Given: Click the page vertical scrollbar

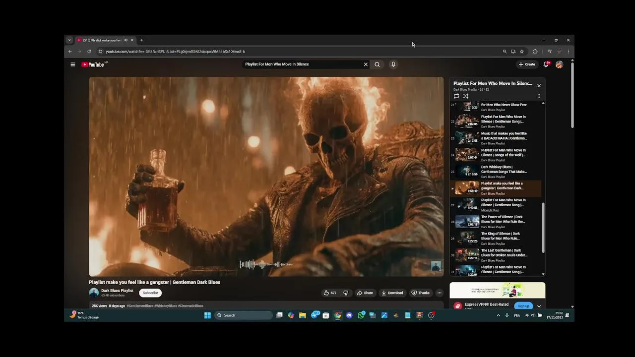Looking at the screenshot, I should click(x=572, y=94).
